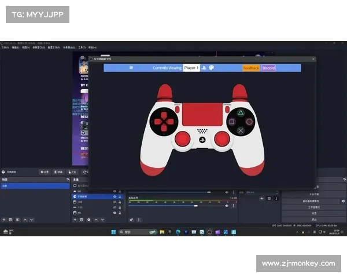
Task: Pop out the Scenes dock panel icon
Action: [68, 180]
